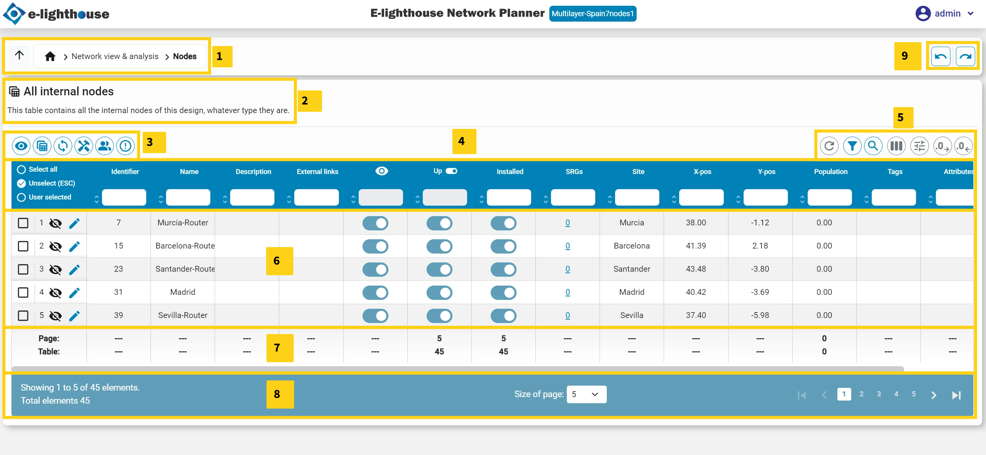
Task: Click the redo arrow button
Action: pos(965,57)
